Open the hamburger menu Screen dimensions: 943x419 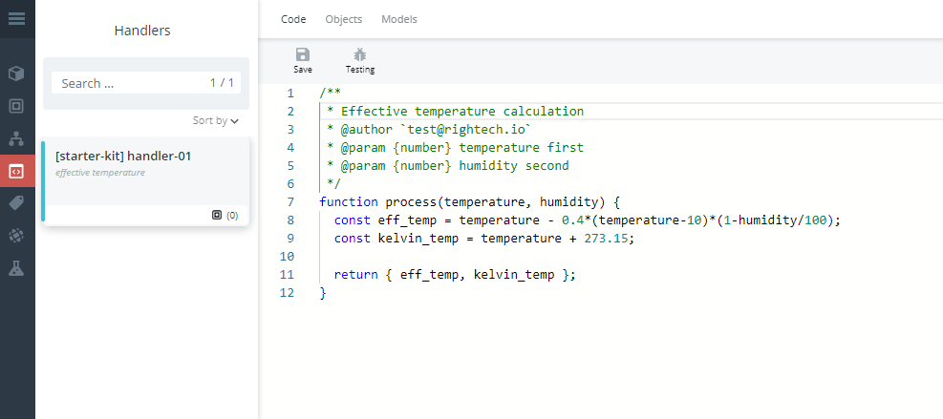17,19
